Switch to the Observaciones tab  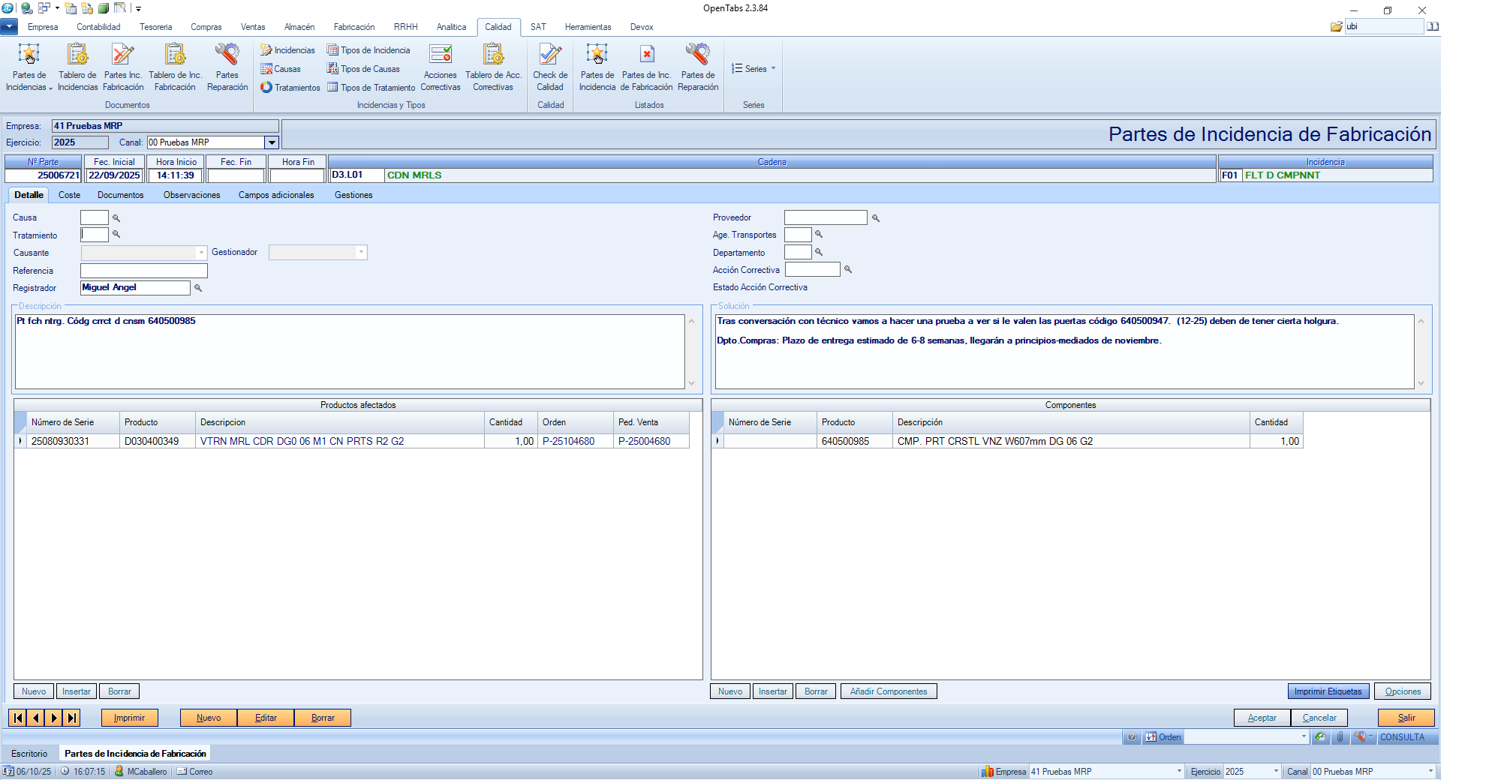click(x=191, y=195)
